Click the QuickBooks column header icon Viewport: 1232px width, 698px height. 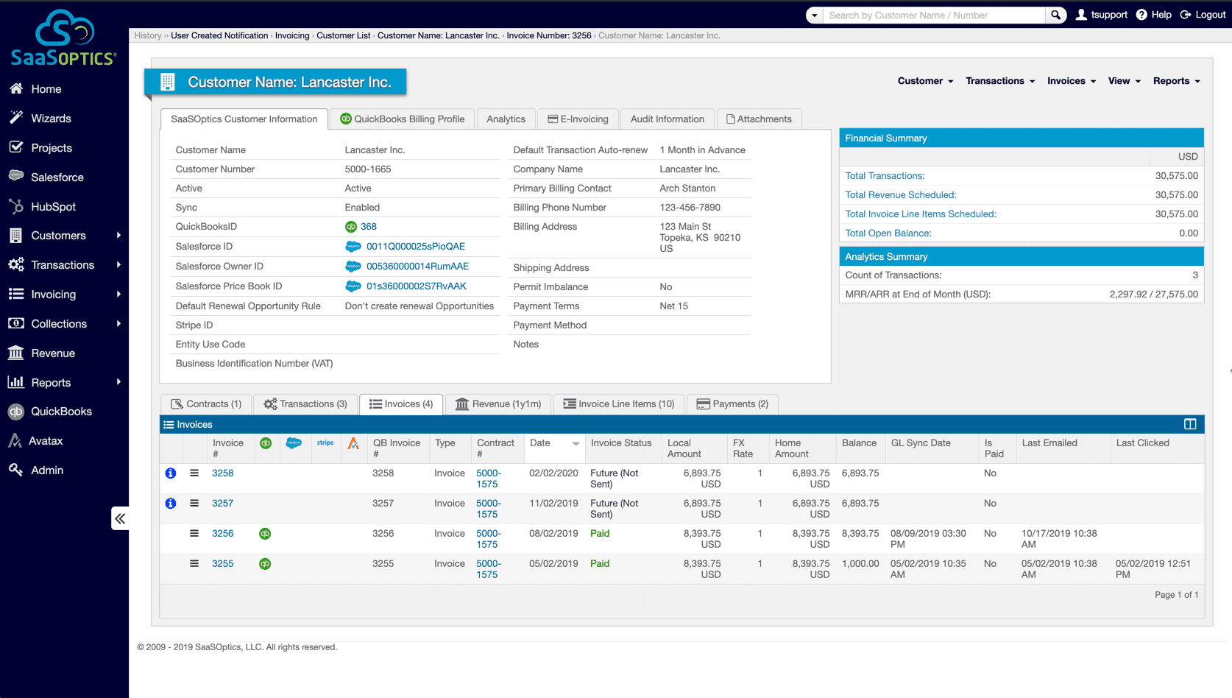pos(266,443)
